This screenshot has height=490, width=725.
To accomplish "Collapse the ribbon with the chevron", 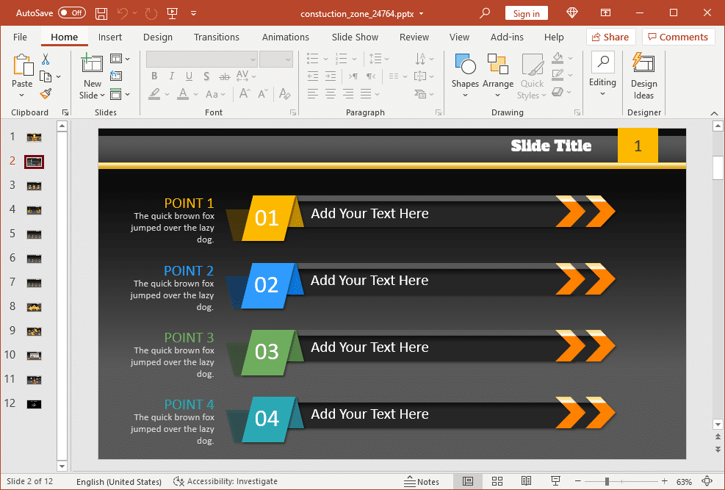I will 714,112.
